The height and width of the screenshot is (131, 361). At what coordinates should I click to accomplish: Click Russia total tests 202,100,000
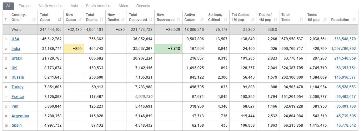click(x=292, y=77)
